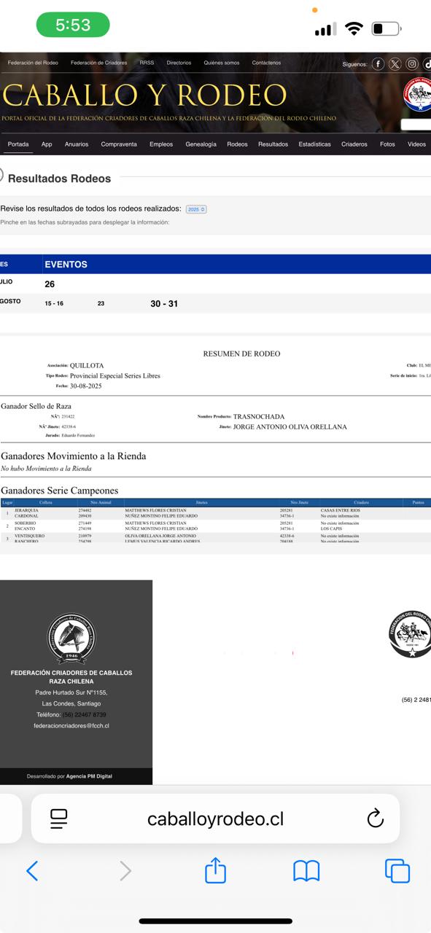Select event dates 30 - 31
431x933 pixels.
(164, 303)
